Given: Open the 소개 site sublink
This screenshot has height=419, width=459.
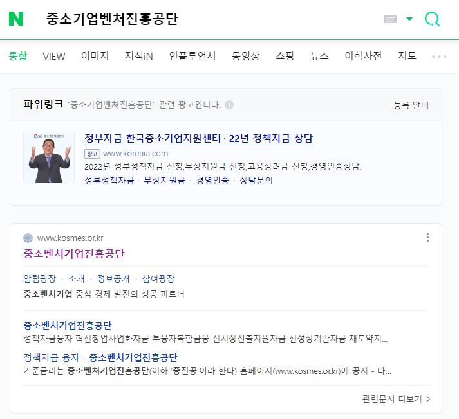Looking at the screenshot, I should pos(77,279).
